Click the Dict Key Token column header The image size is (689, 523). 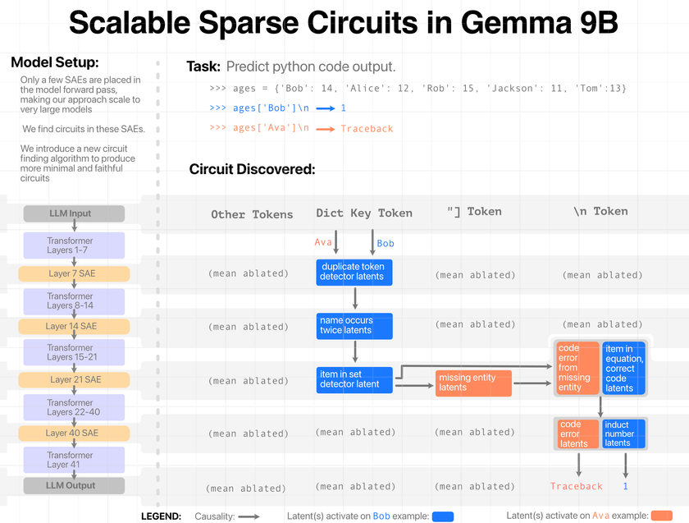click(364, 213)
